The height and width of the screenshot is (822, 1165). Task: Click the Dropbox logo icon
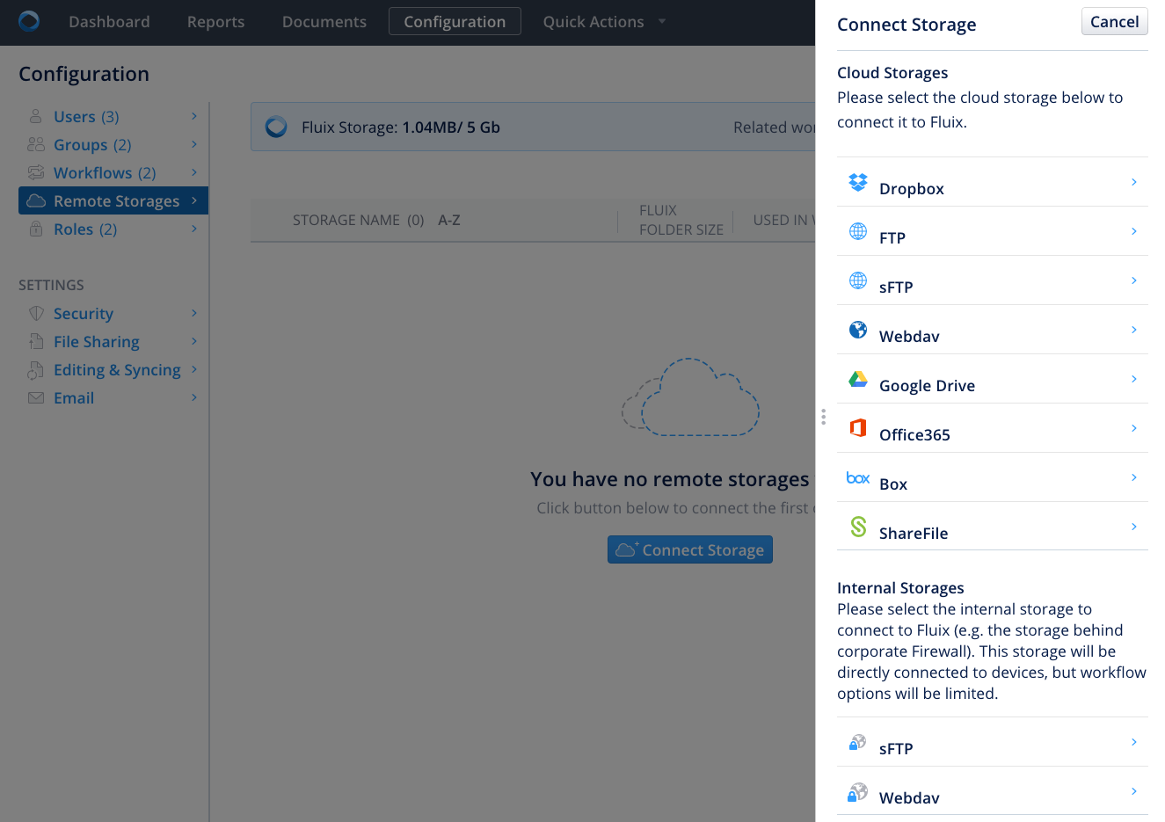point(857,182)
